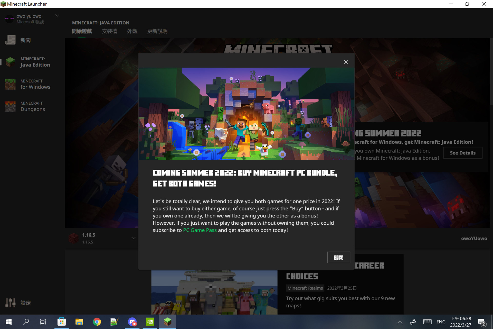Click See Details button on banner
The height and width of the screenshot is (329, 493).
463,153
